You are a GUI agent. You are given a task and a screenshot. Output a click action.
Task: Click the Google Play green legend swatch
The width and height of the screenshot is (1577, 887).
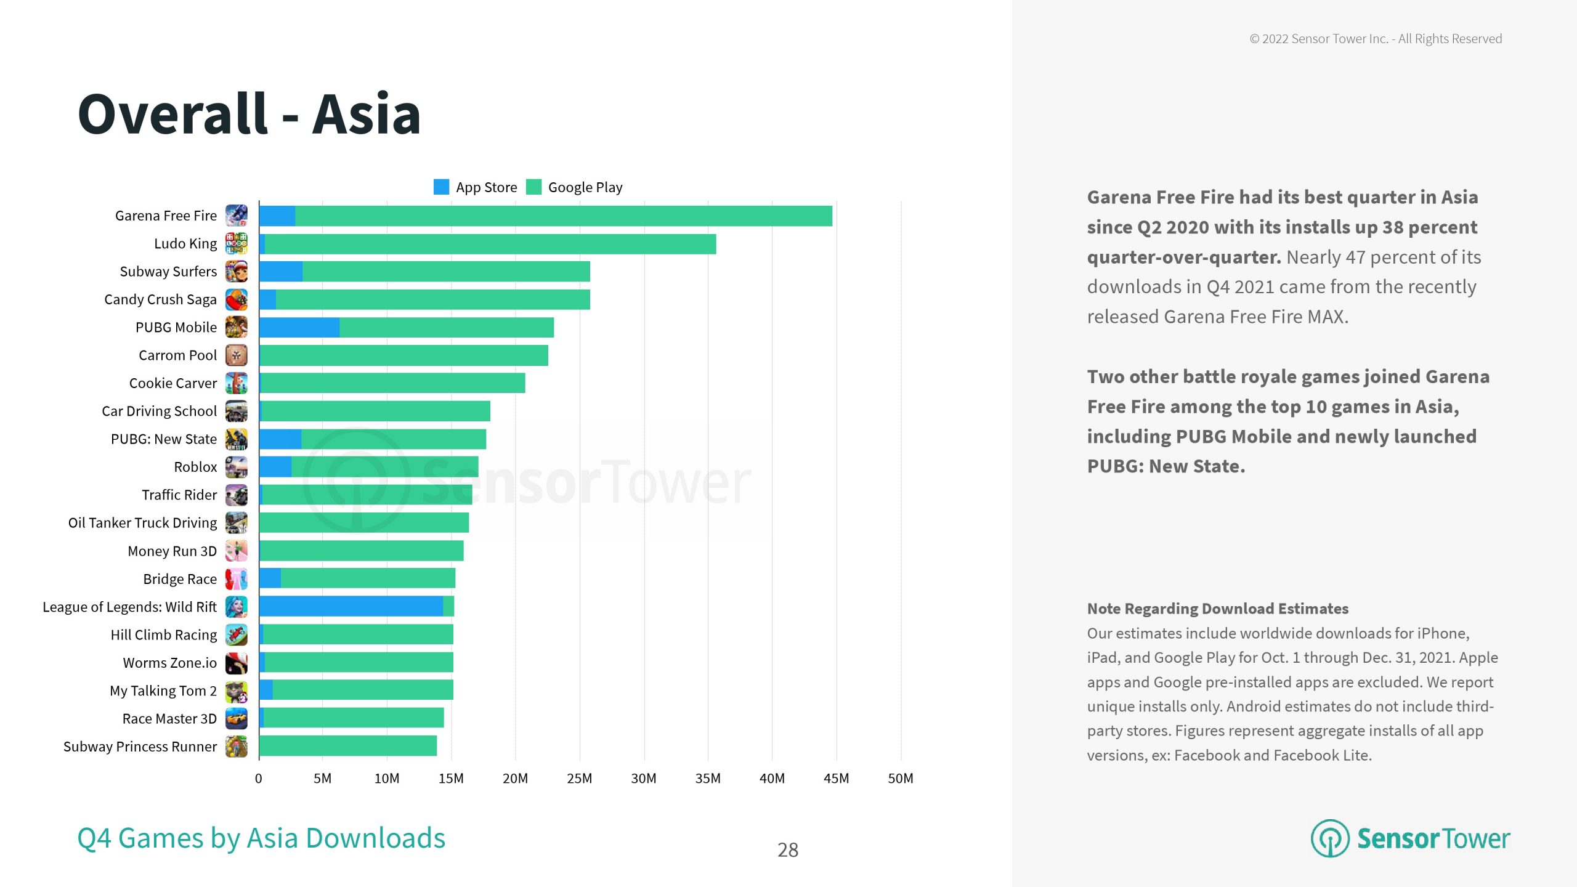tap(533, 187)
